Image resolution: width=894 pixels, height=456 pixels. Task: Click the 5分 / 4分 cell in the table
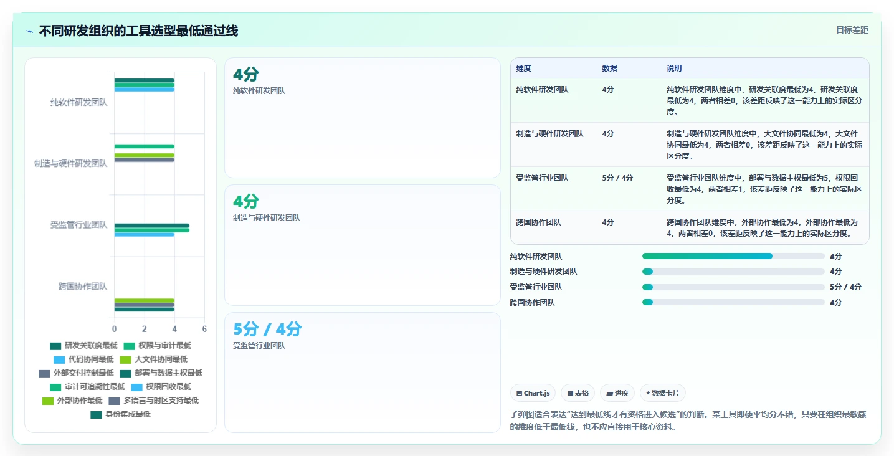618,178
